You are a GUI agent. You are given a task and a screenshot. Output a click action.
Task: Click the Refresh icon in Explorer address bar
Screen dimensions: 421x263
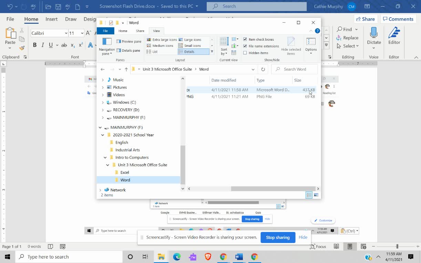tap(263, 69)
